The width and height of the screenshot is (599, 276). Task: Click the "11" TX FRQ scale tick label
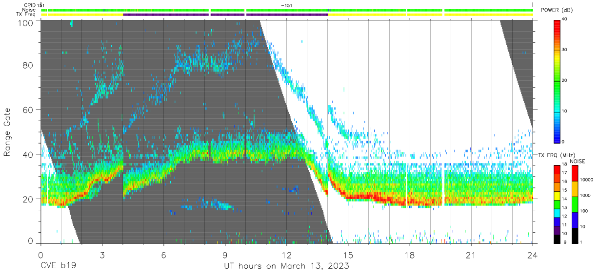[x=565, y=225]
